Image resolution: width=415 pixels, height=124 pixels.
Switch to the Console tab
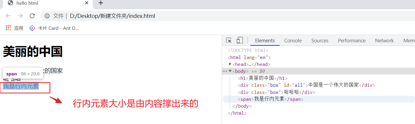pos(293,41)
